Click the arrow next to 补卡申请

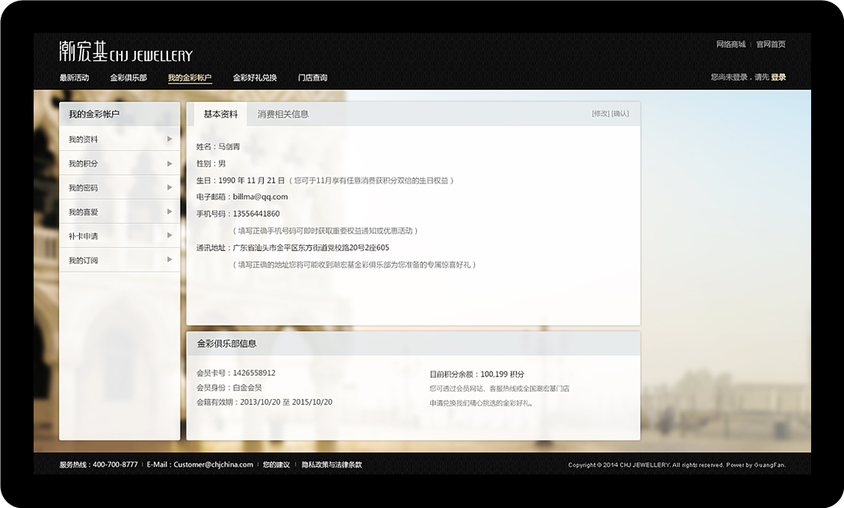170,235
